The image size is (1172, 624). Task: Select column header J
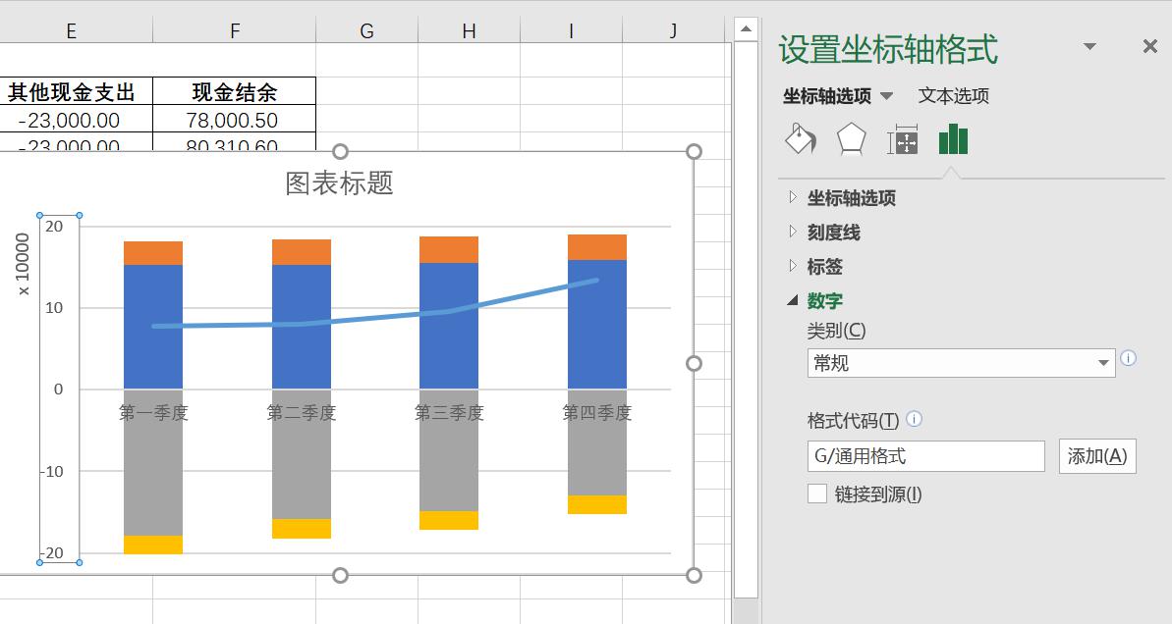[x=674, y=30]
